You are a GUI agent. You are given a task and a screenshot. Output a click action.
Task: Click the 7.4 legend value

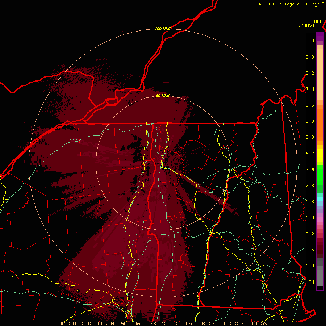(x=310, y=89)
